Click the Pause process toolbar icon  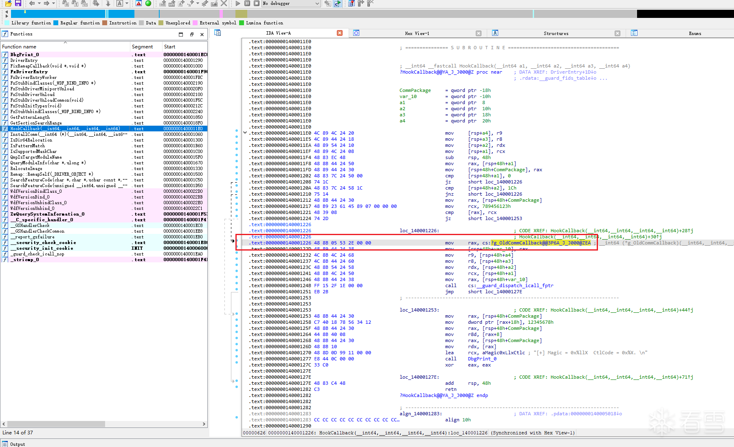click(247, 3)
